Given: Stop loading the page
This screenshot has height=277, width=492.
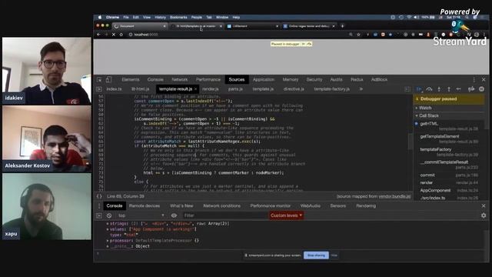Looking at the screenshot, I should click(x=114, y=35).
